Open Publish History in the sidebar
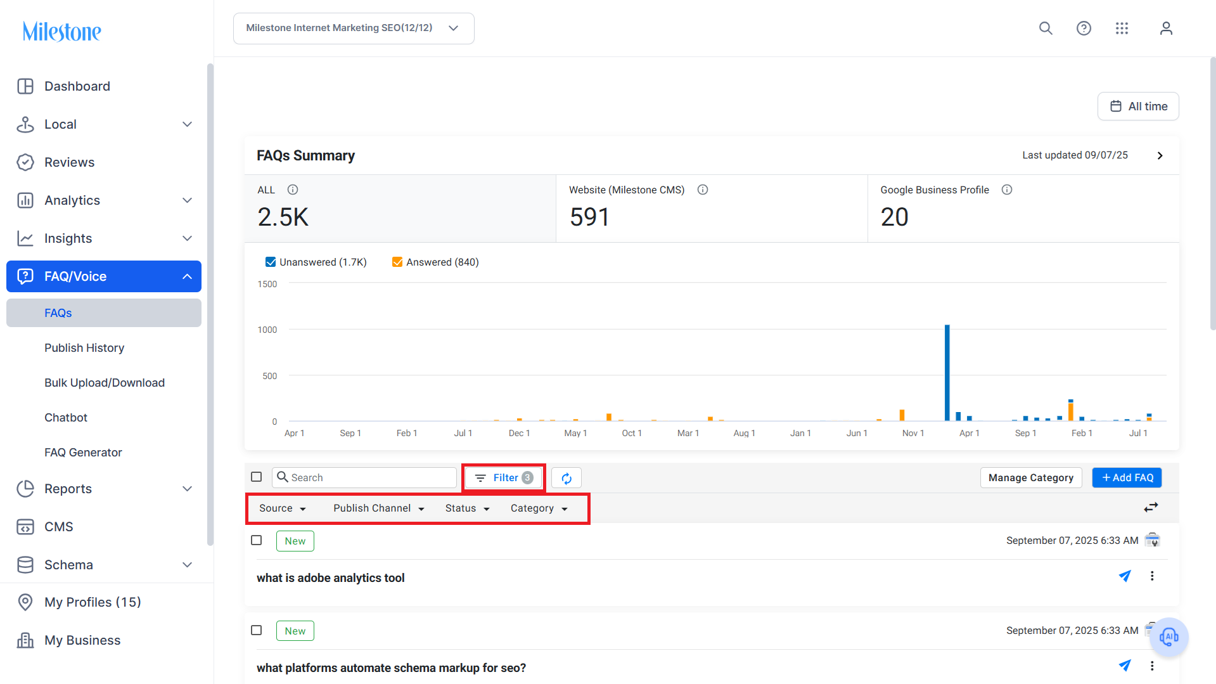The height and width of the screenshot is (684, 1216). pyautogui.click(x=84, y=348)
